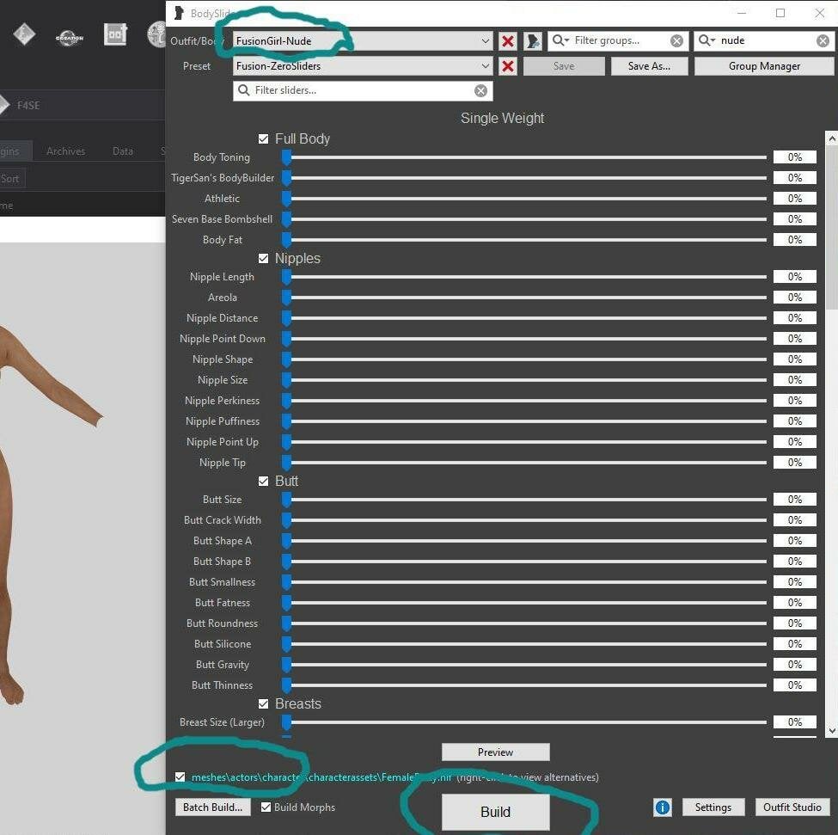The image size is (838, 835).
Task: Click magnifier icon in Filter groups field
Action: (560, 40)
